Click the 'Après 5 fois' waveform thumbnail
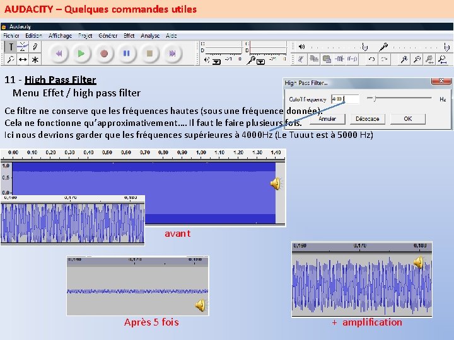Image resolution: width=454 pixels, height=340 pixels. tap(137, 286)
